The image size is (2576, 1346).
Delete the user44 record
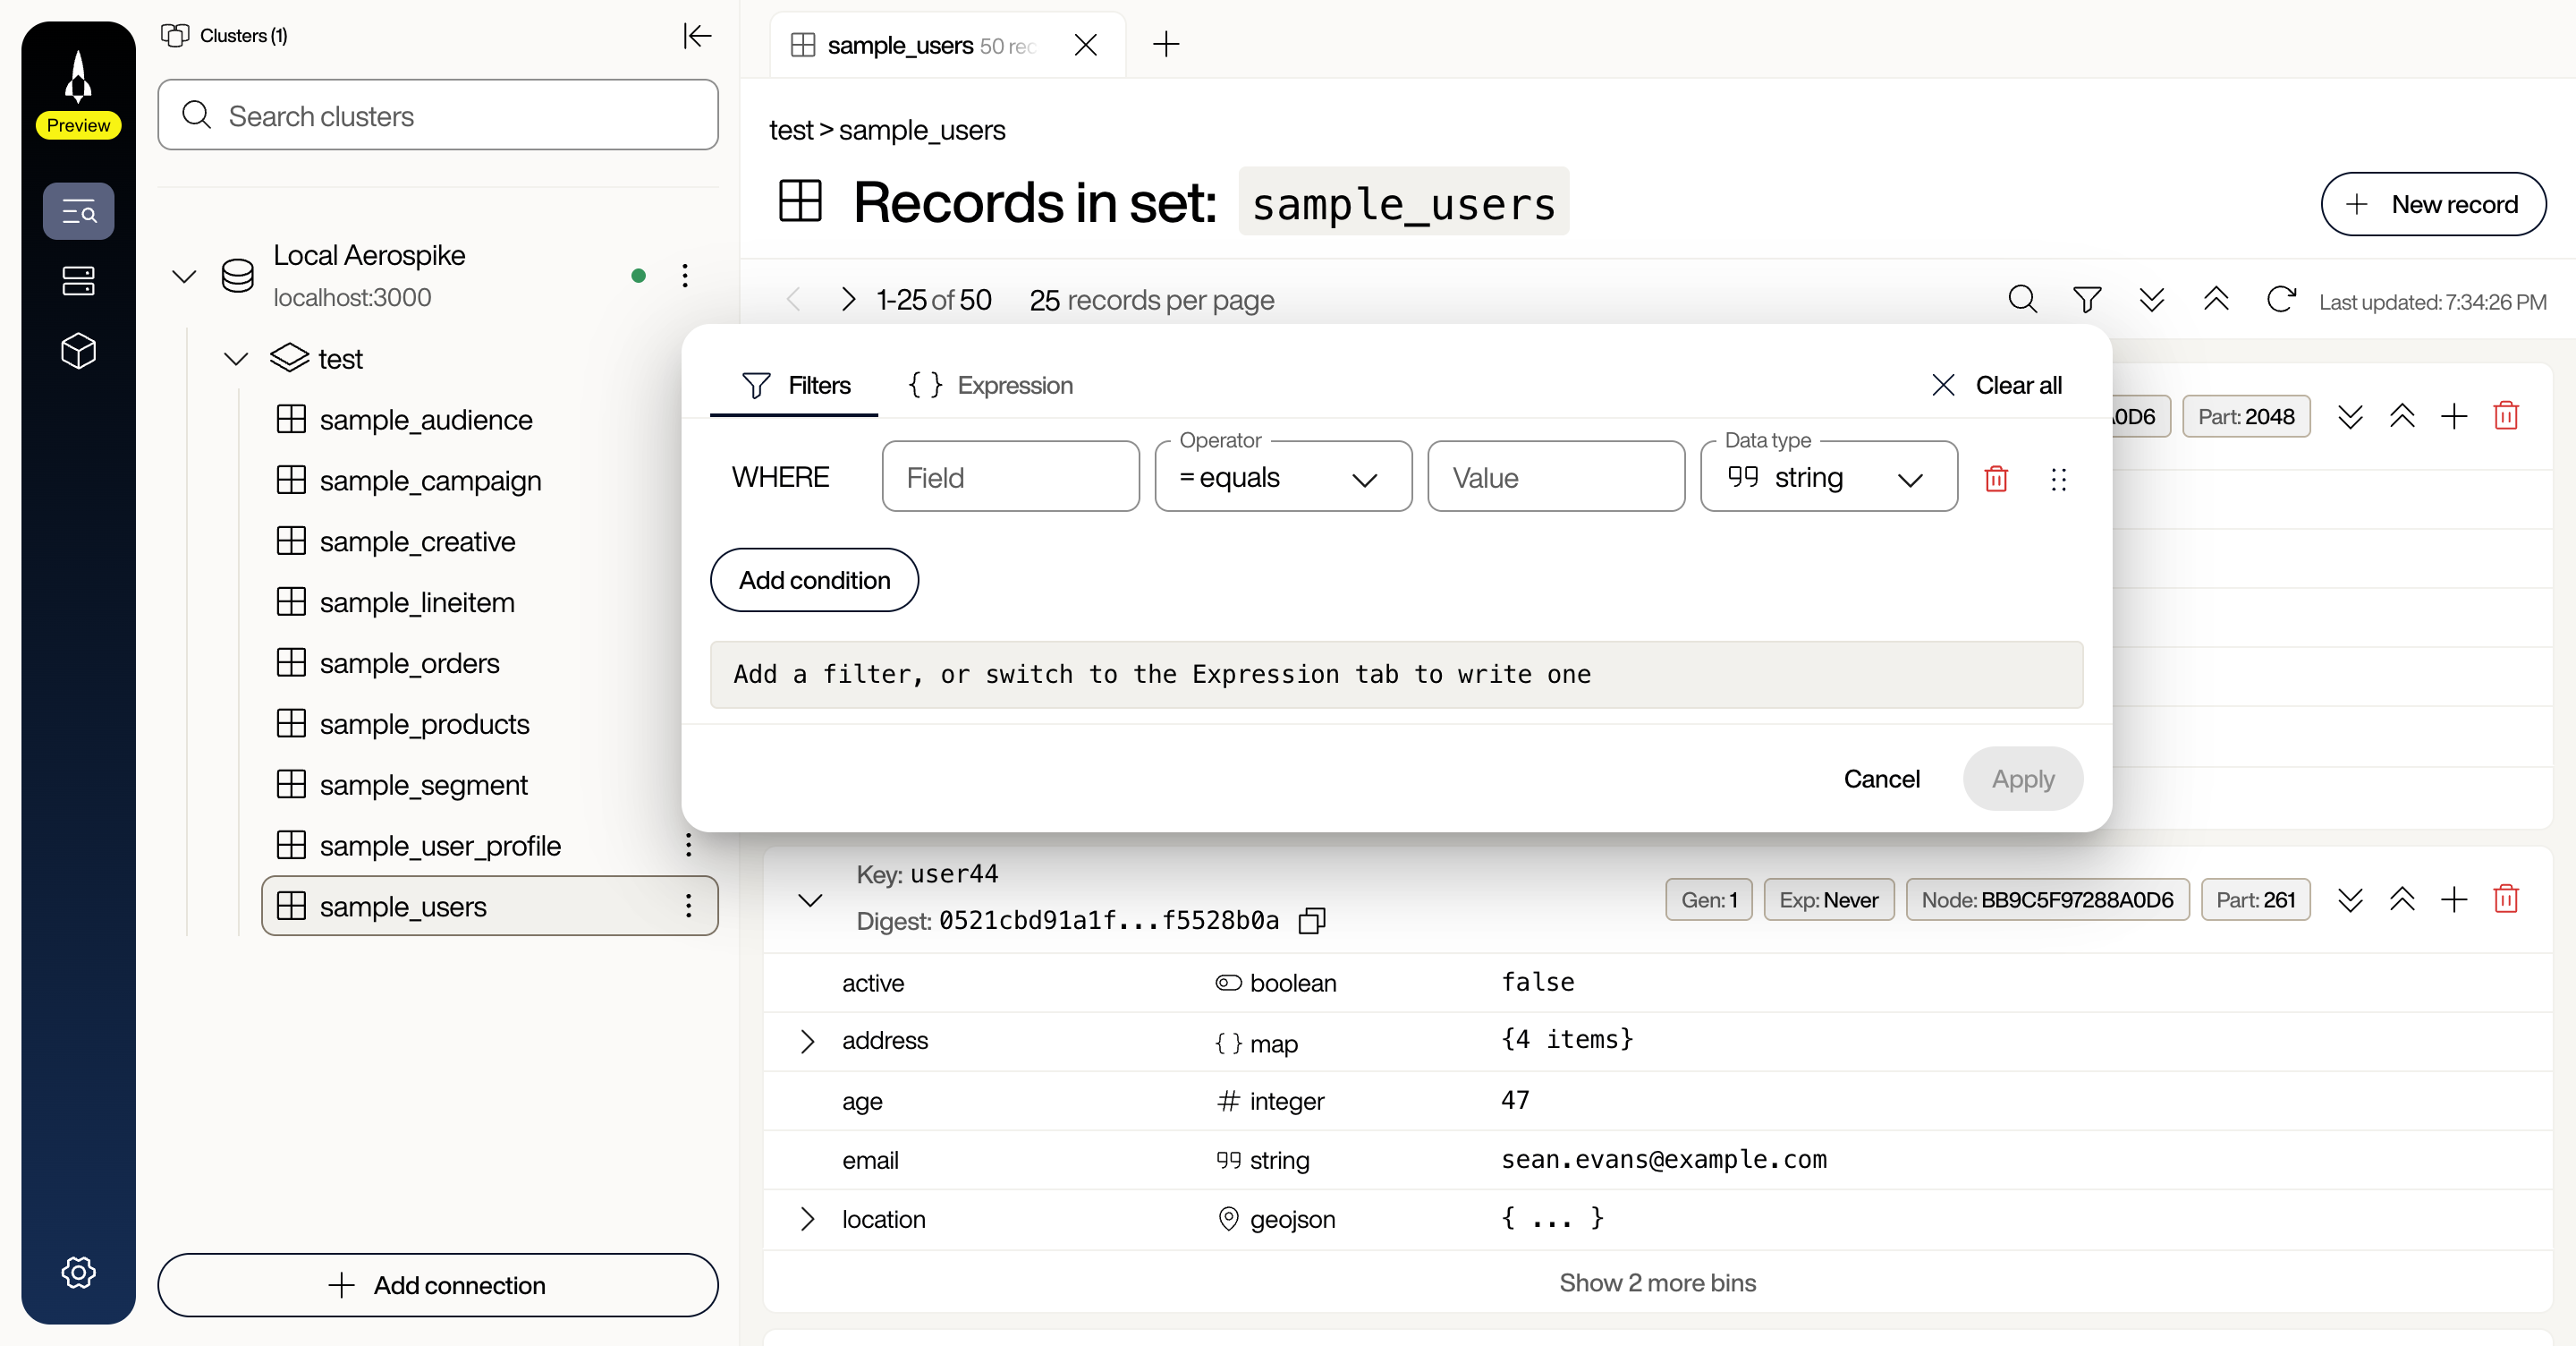pos(2506,899)
